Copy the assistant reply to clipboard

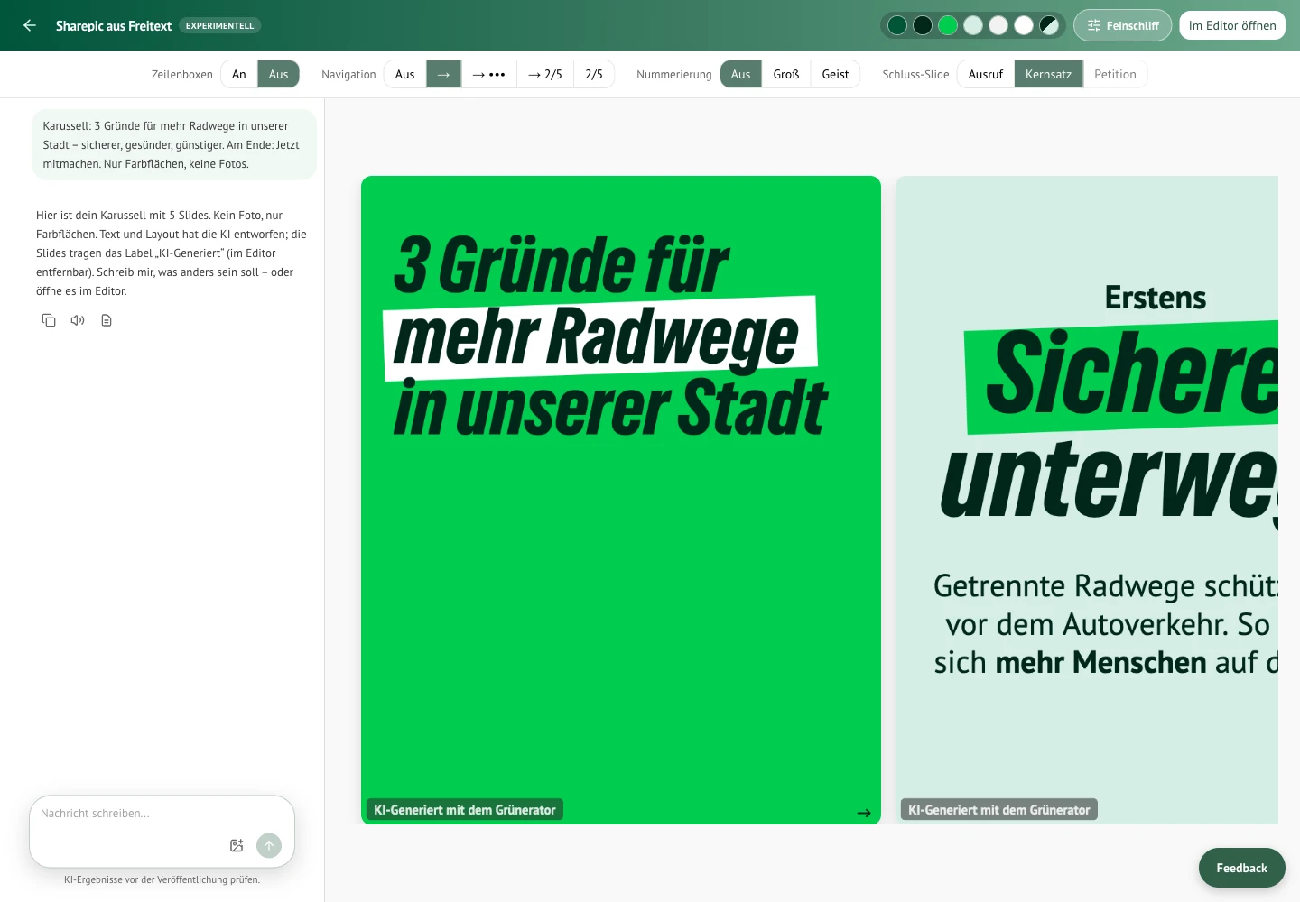pos(49,320)
